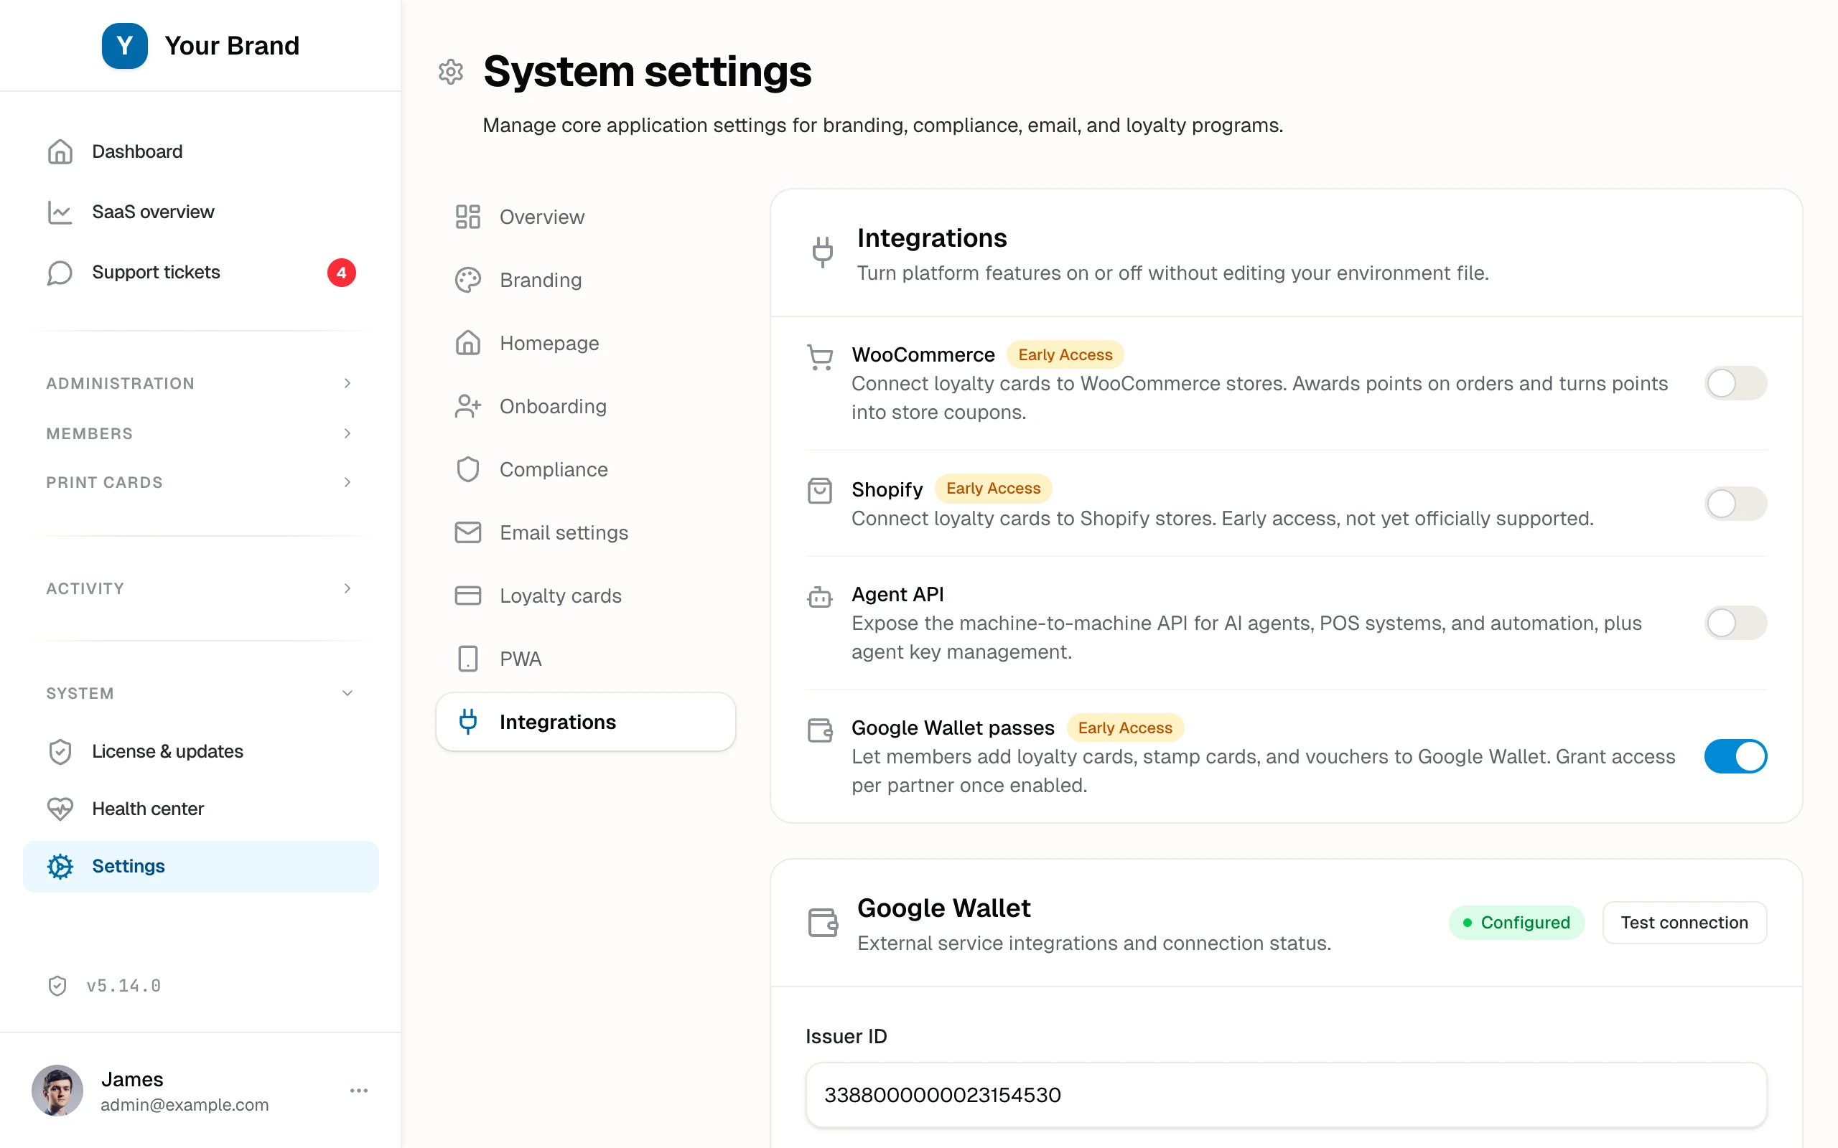Click the Loyalty cards card icon

468,596
